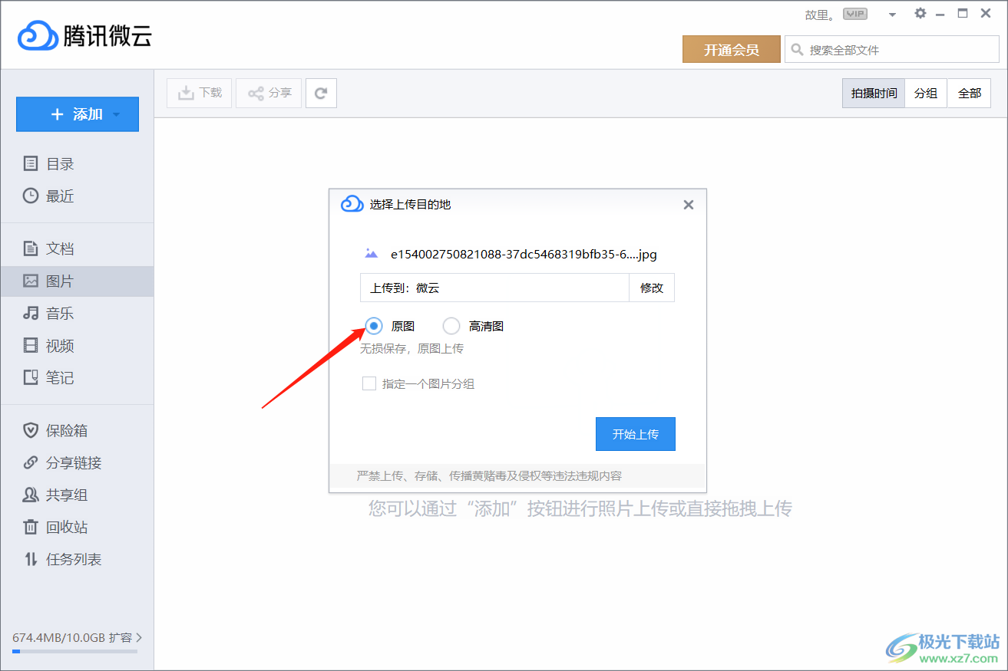
Task: Open 音乐 in the sidebar
Action: point(77,313)
